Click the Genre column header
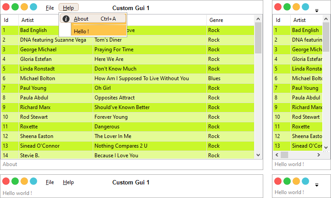Image resolution: width=331 pixels, height=198 pixels. pos(216,20)
